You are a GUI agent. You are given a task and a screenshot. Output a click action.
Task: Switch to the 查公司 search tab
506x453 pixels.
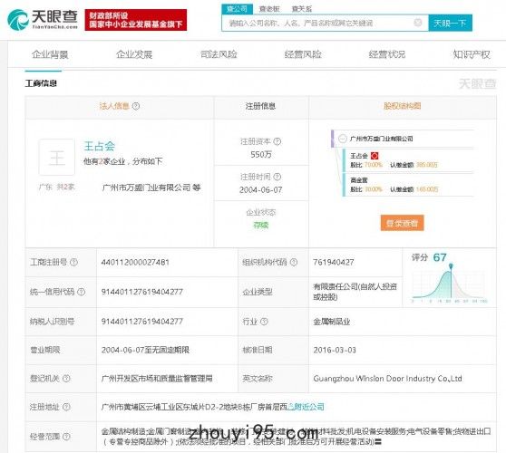(x=238, y=9)
